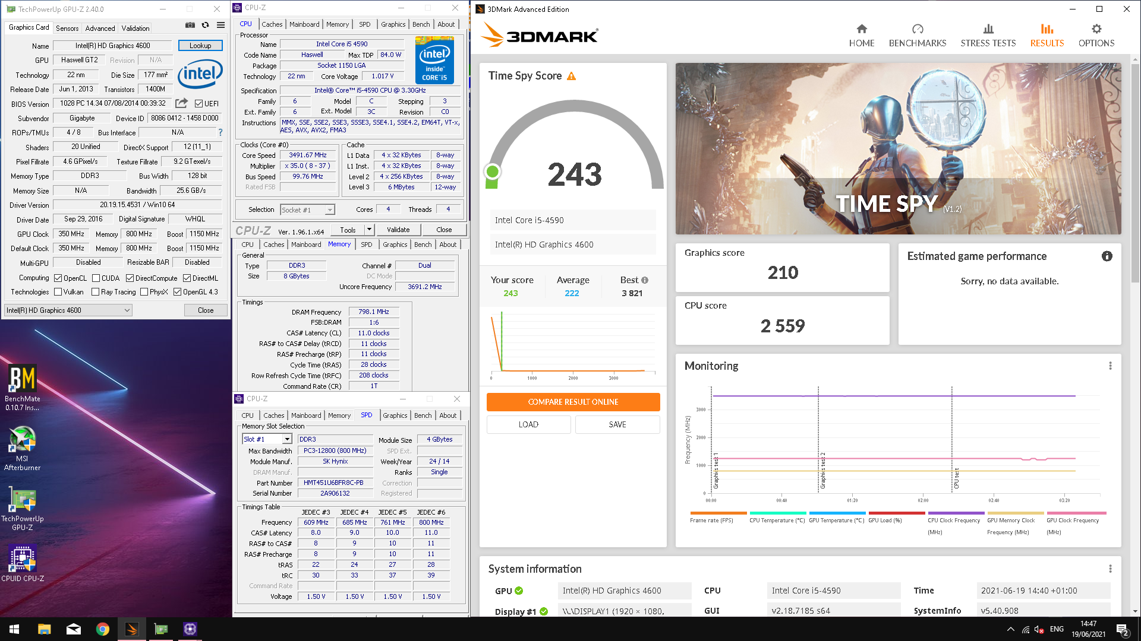Click Frame rate (FPS) orange legend swatch
The image size is (1141, 641).
(718, 513)
